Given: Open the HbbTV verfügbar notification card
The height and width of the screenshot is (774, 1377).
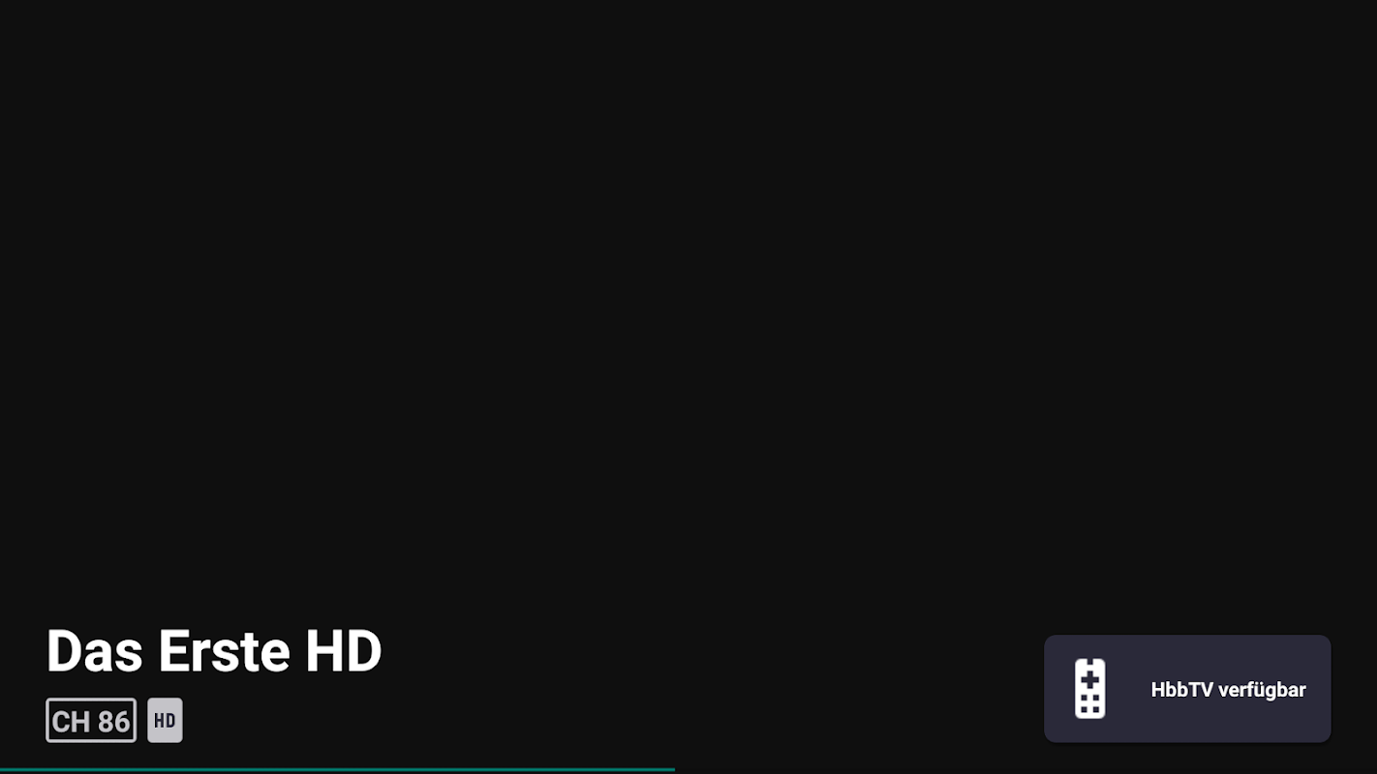Looking at the screenshot, I should click(x=1187, y=689).
